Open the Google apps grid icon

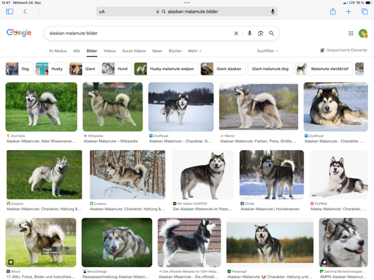pyautogui.click(x=351, y=34)
